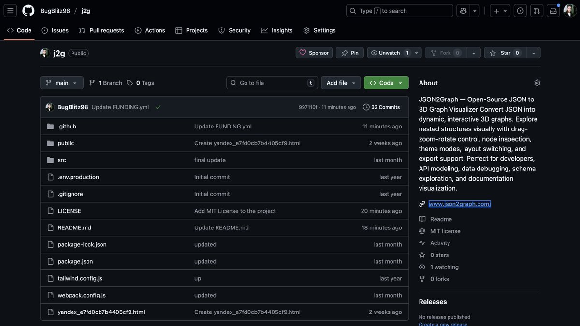
Task: Open the public folder
Action: click(66, 143)
